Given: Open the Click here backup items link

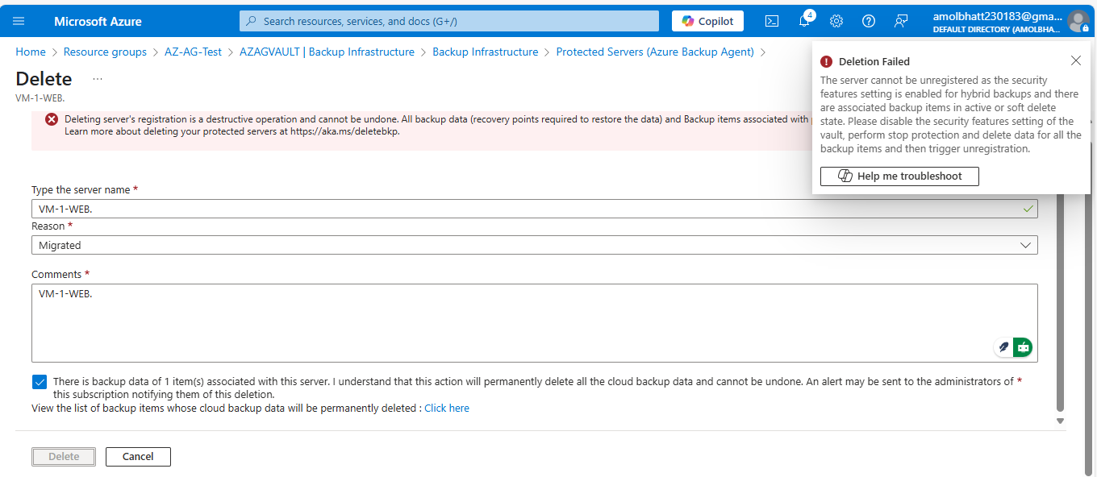Looking at the screenshot, I should [x=447, y=408].
